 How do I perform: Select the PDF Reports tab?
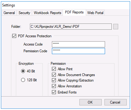pos(74,12)
